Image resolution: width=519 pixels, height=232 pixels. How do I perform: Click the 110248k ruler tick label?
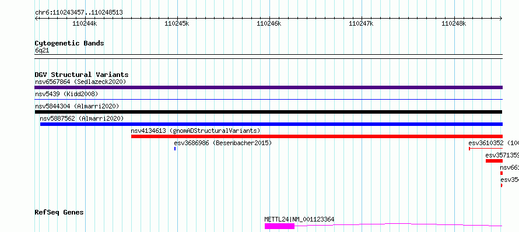tap(454, 23)
